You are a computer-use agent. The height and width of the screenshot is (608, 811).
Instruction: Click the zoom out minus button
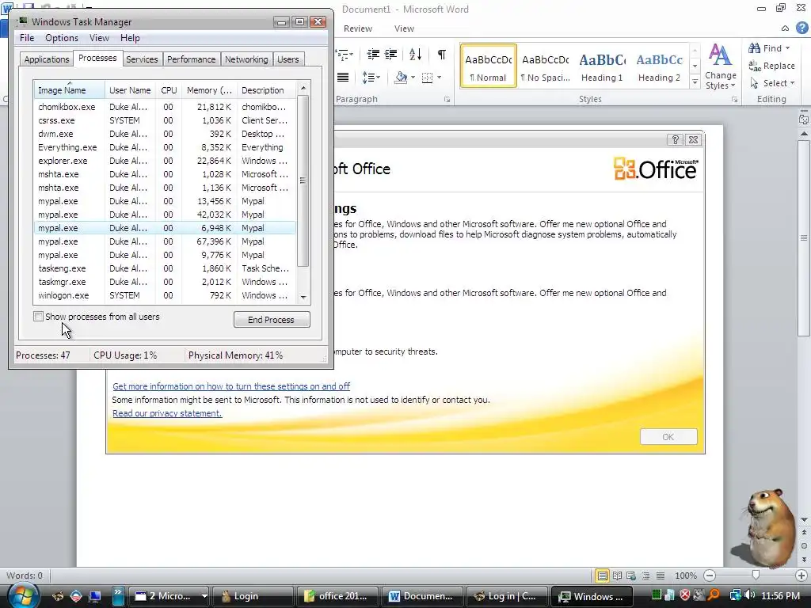710,576
